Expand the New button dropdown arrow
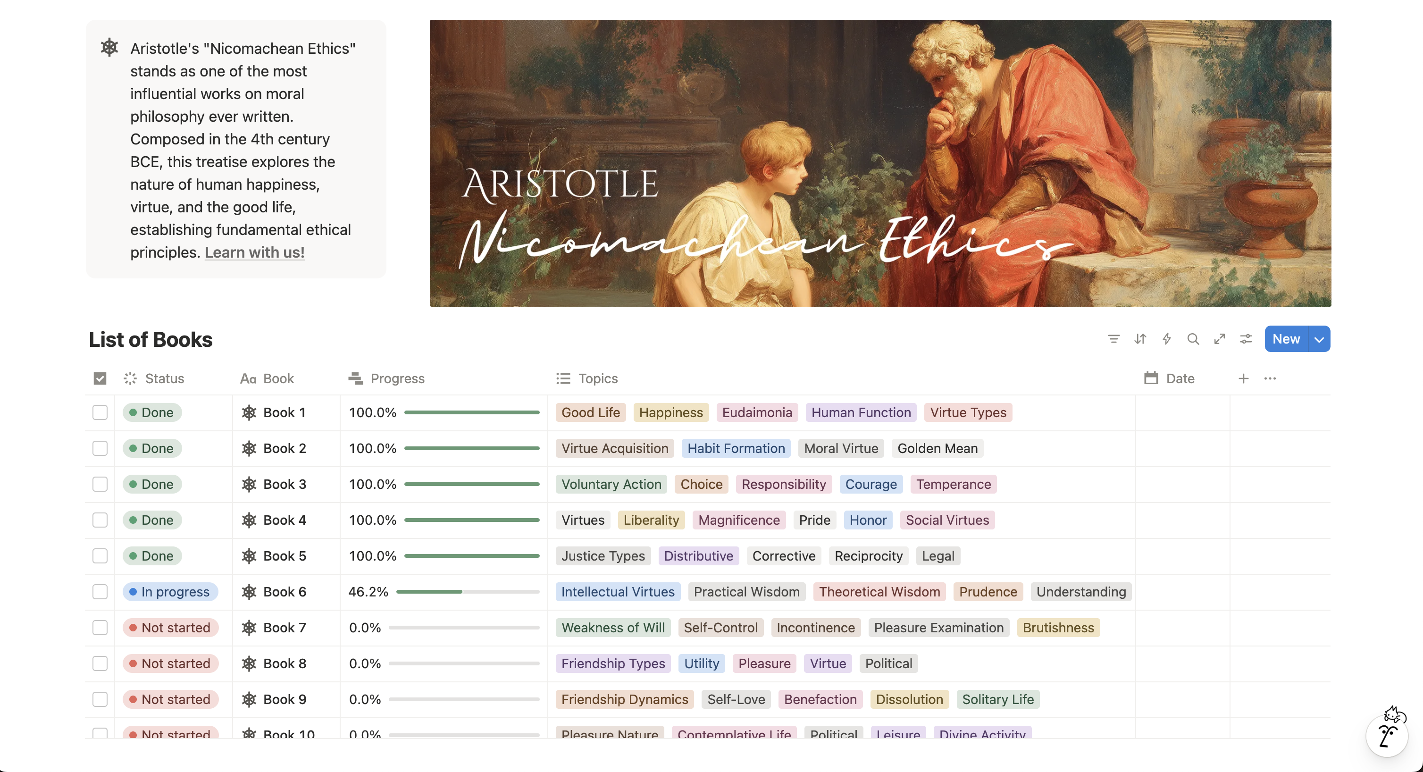The image size is (1423, 772). pos(1319,339)
